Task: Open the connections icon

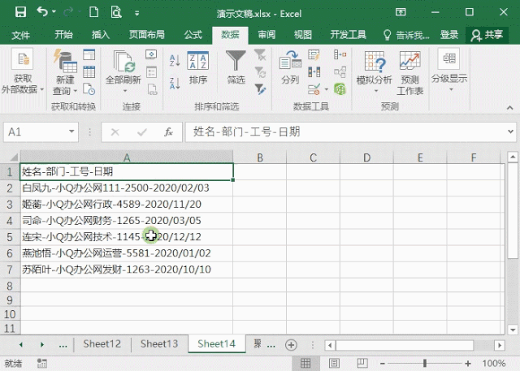Action: 151,54
